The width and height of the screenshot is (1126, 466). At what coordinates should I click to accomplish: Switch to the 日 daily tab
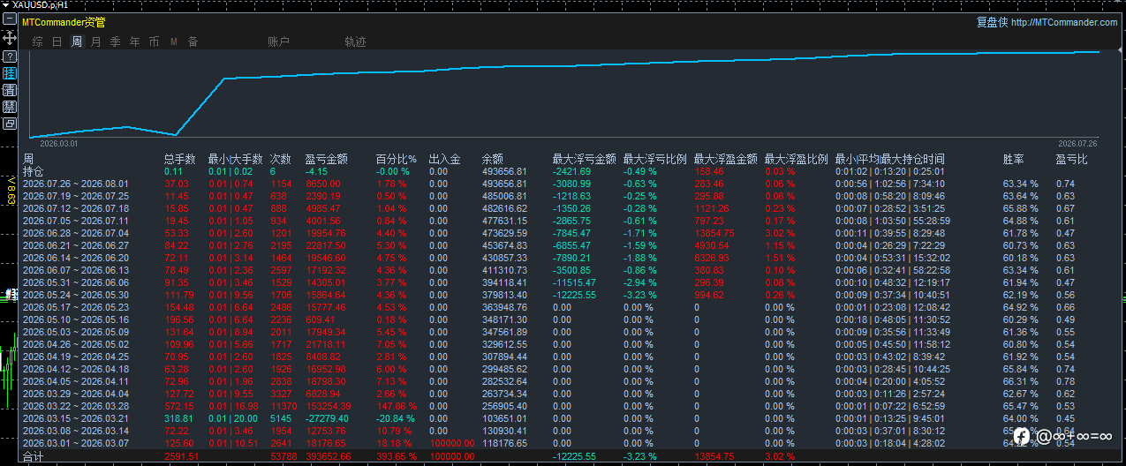click(57, 41)
